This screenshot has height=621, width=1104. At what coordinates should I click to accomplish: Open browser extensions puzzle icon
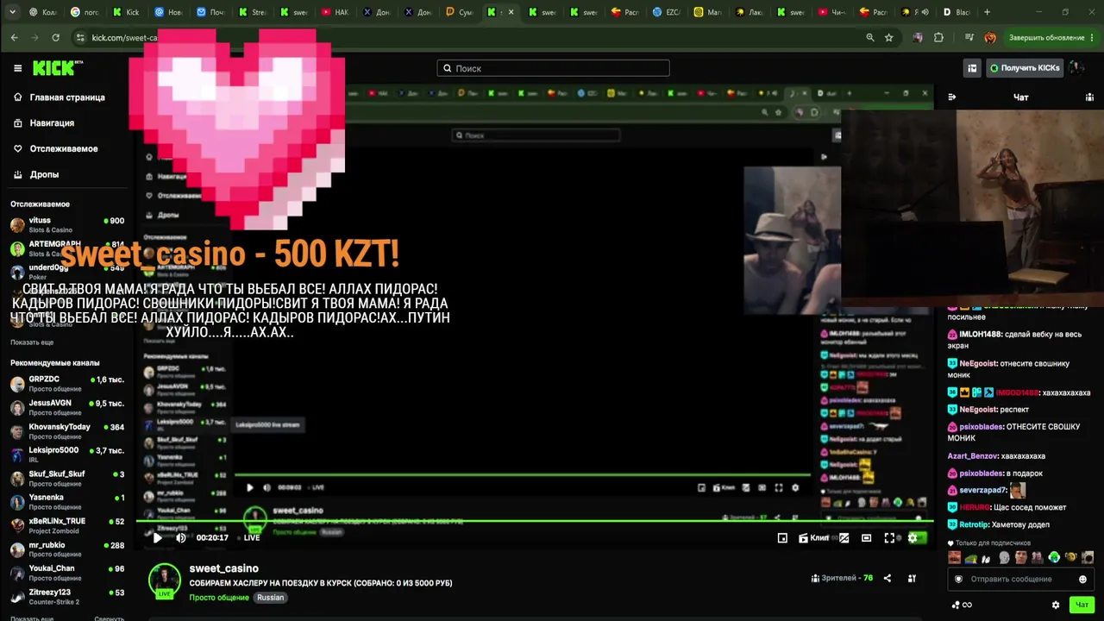(938, 38)
